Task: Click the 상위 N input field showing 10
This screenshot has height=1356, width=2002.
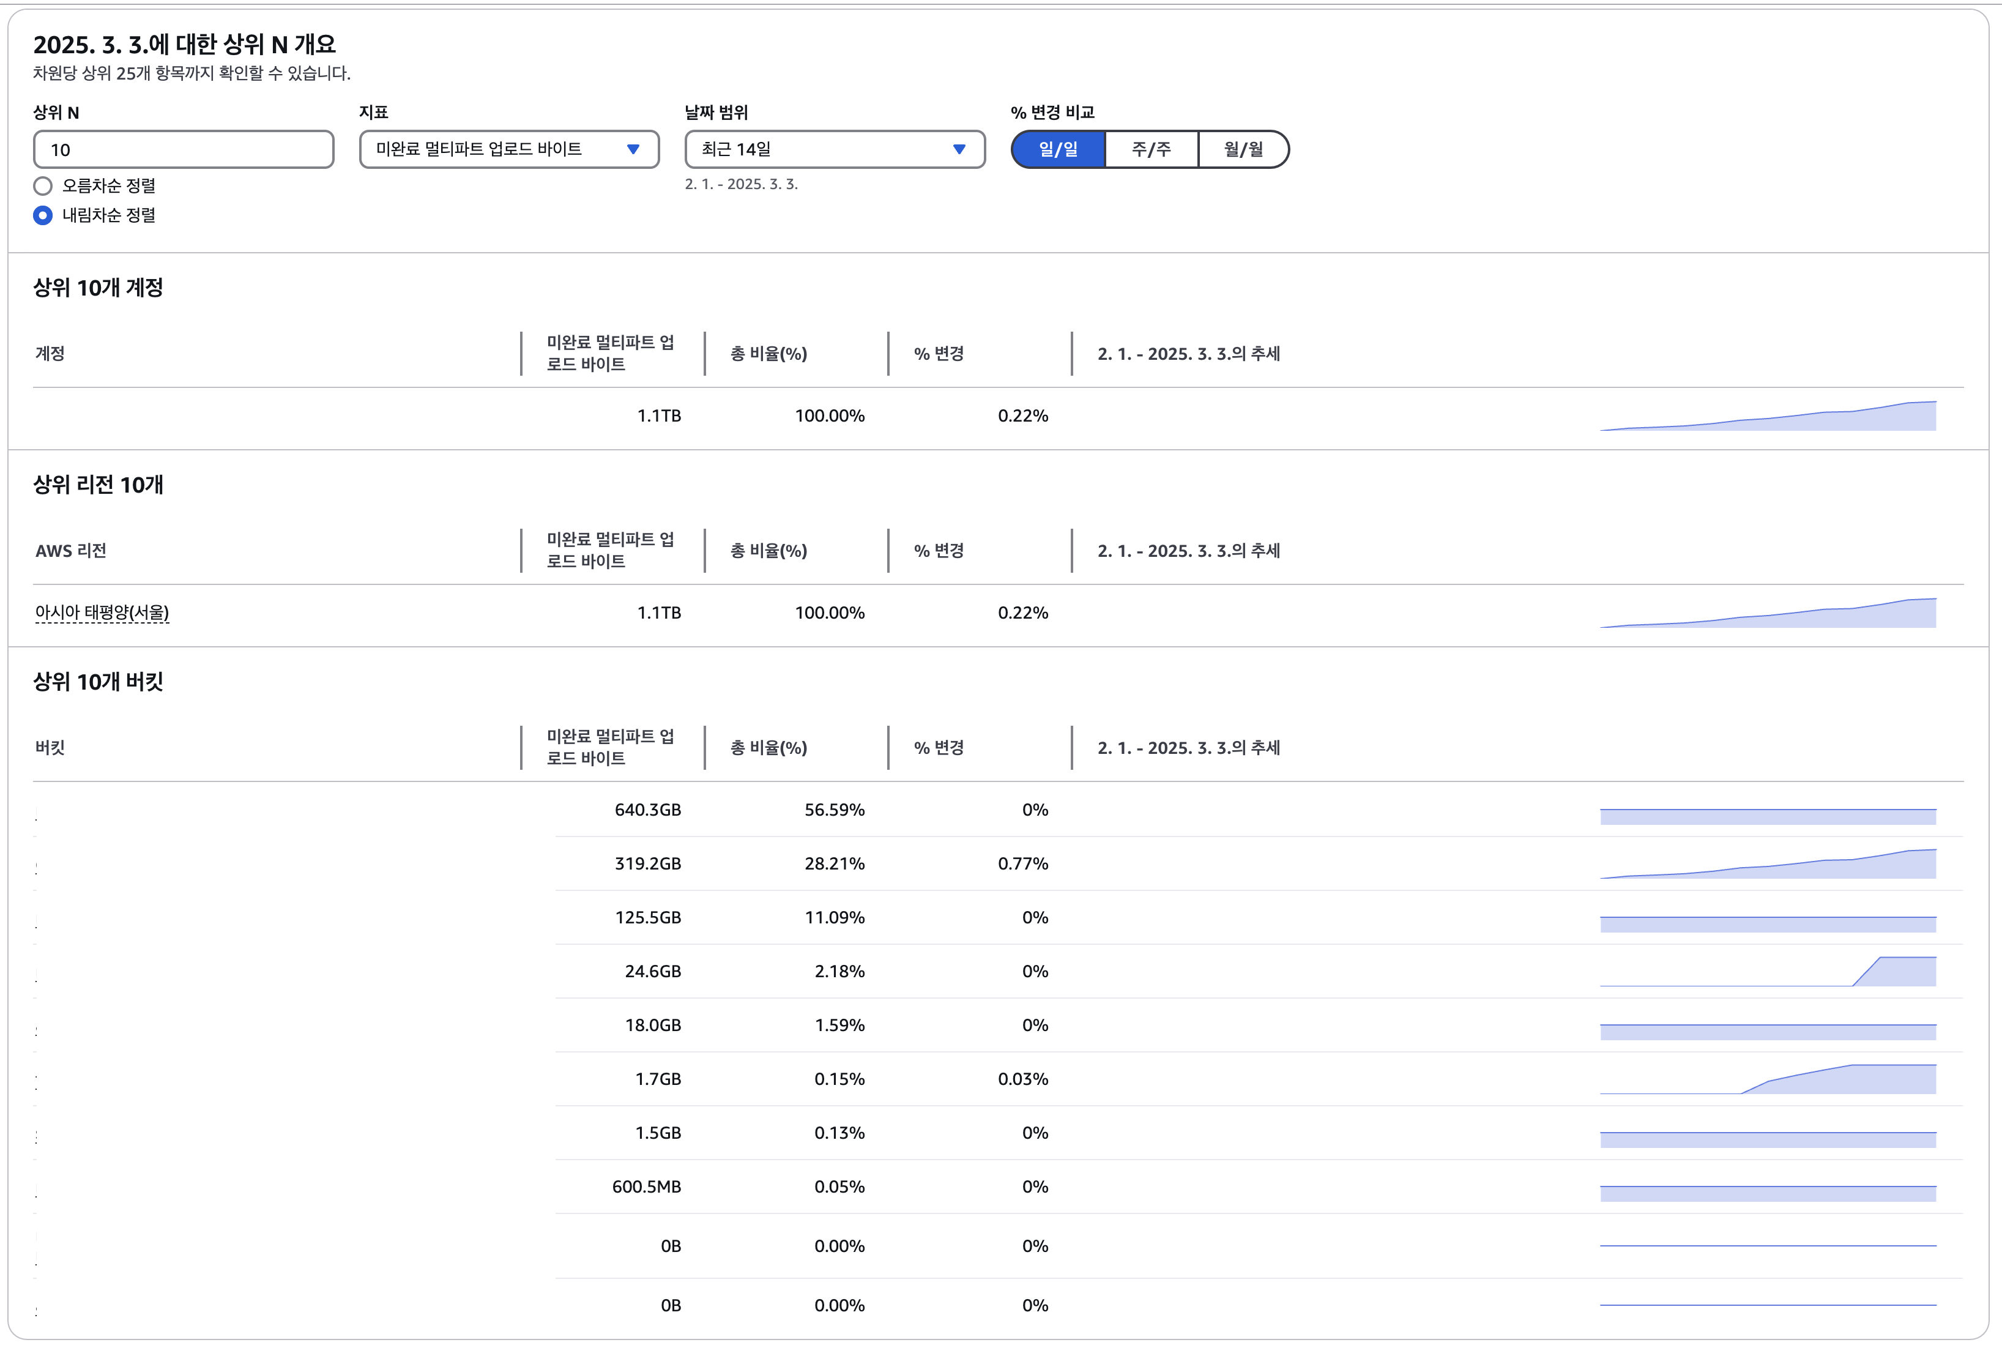Action: (184, 149)
